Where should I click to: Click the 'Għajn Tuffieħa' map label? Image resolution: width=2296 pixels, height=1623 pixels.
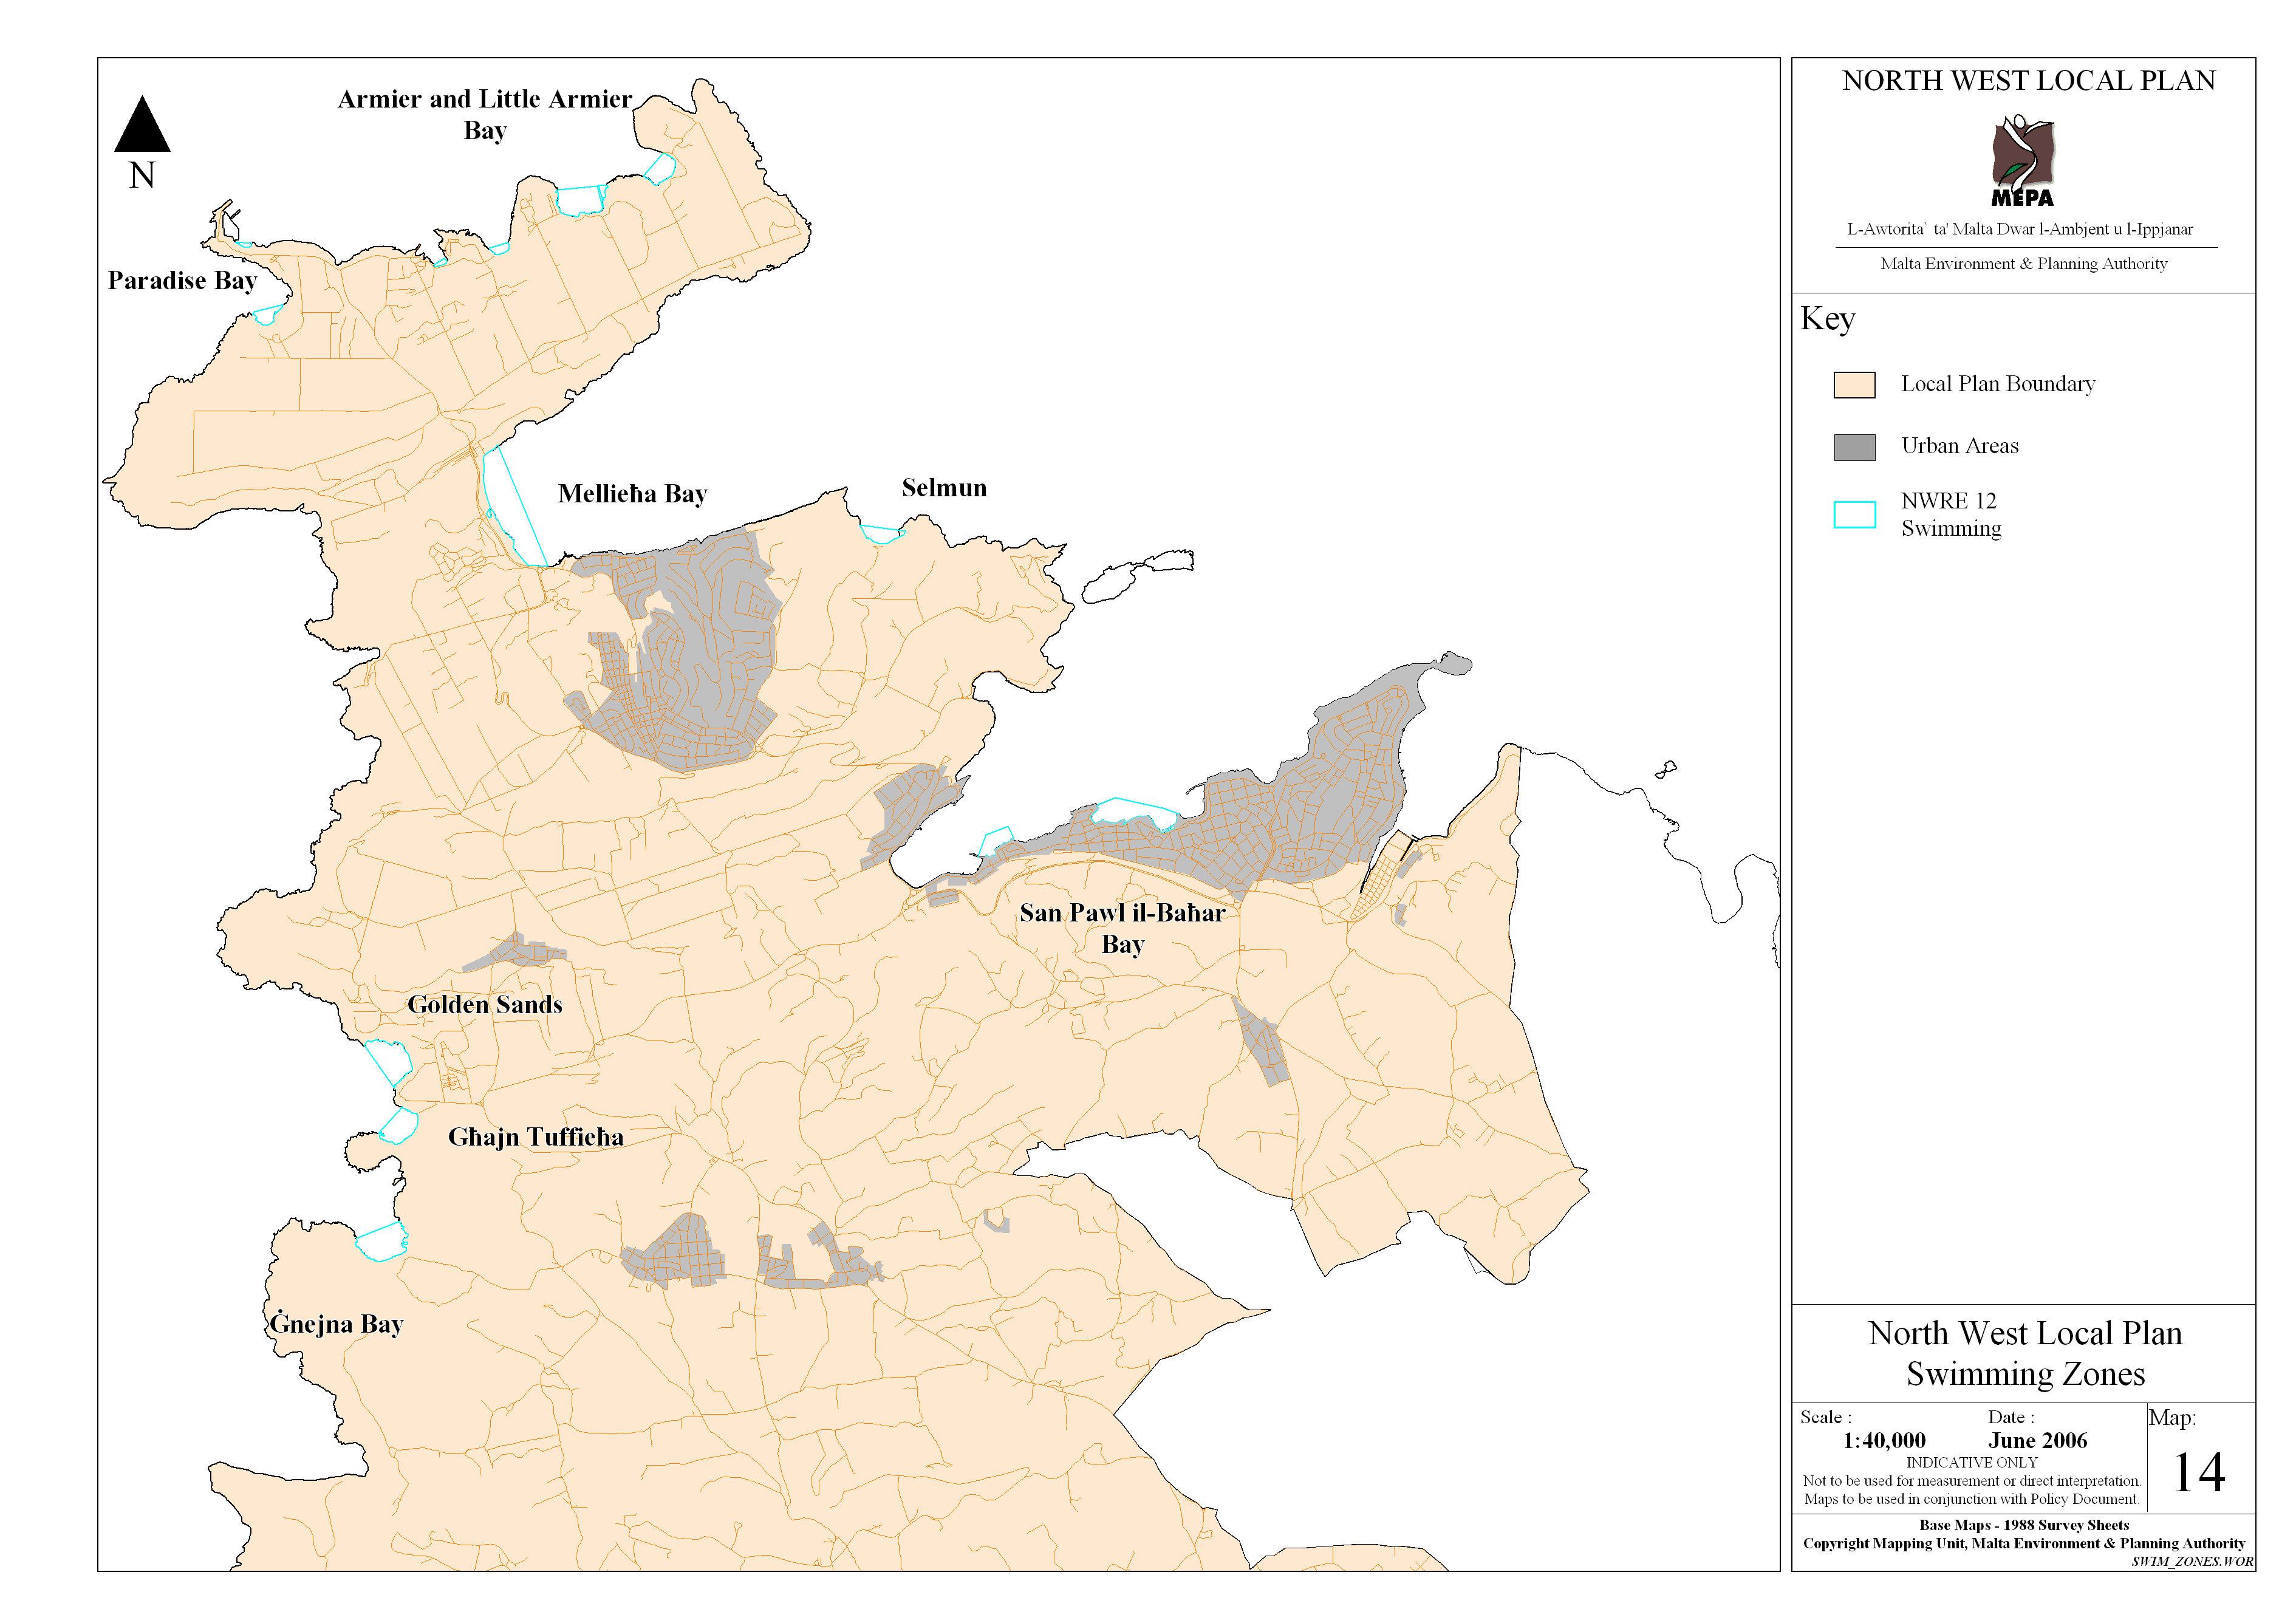pos(535,1137)
